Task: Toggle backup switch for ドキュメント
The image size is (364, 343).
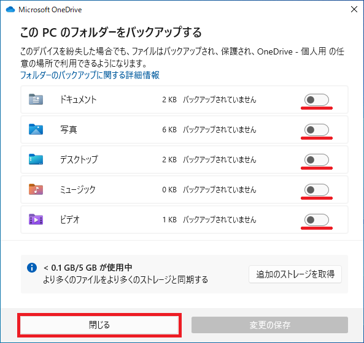Action: pyautogui.click(x=316, y=100)
